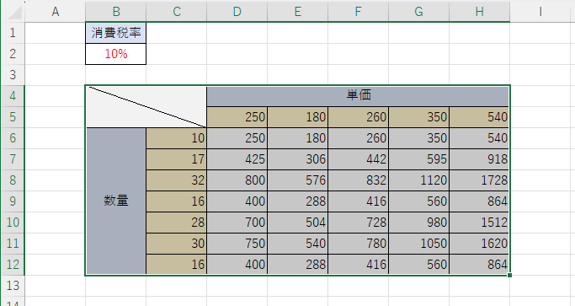
Task: Click result cell showing 576
Action: 298,180
